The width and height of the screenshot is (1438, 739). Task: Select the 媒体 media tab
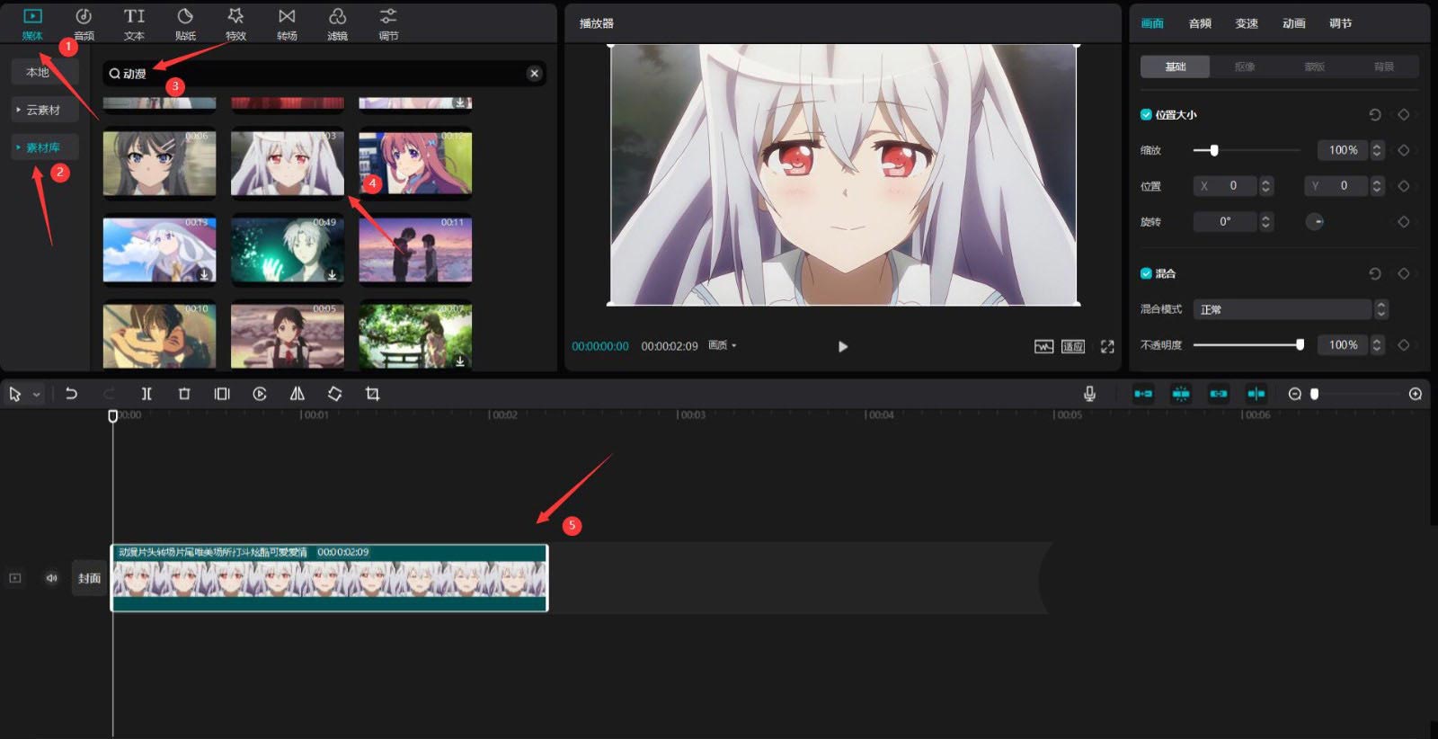pos(32,24)
